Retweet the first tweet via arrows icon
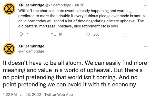Screen dimensions: 151x100 53,34
